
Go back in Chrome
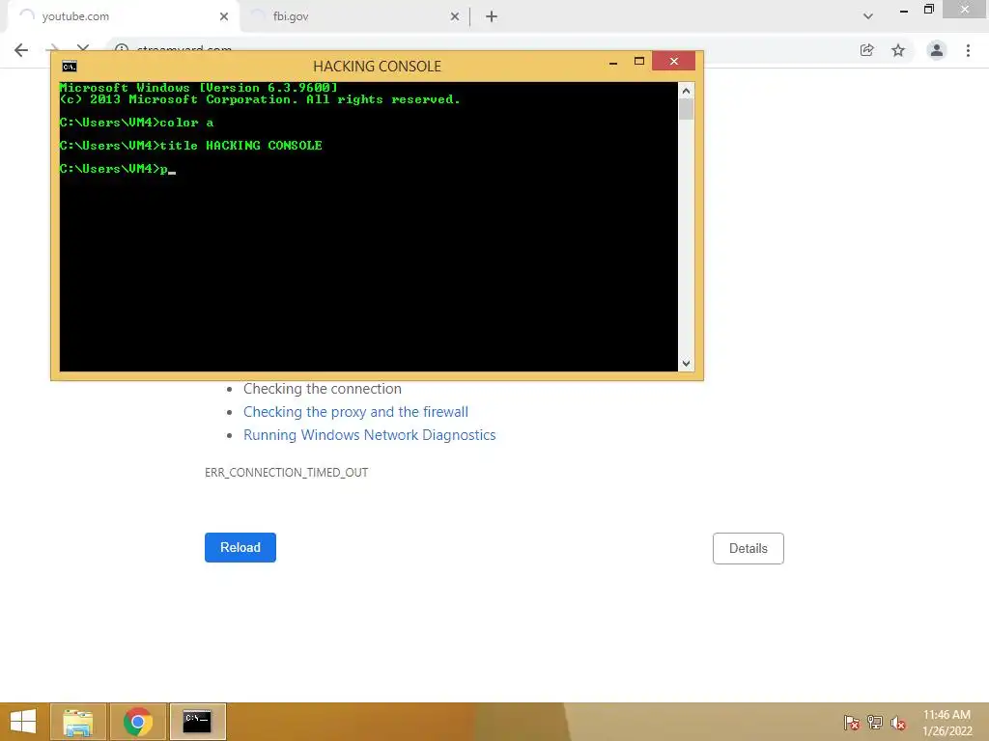tap(21, 50)
